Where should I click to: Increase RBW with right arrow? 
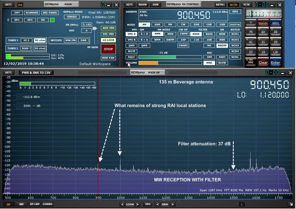[172, 204]
